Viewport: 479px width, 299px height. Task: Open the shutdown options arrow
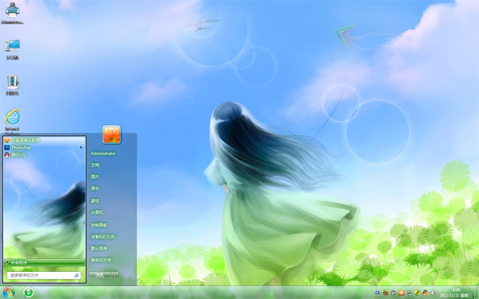tap(115, 275)
